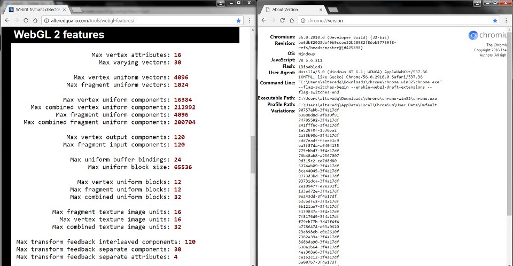Click scroll up arrow in About Version page
Image resolution: width=513 pixels, height=266 pixels.
point(509,30)
